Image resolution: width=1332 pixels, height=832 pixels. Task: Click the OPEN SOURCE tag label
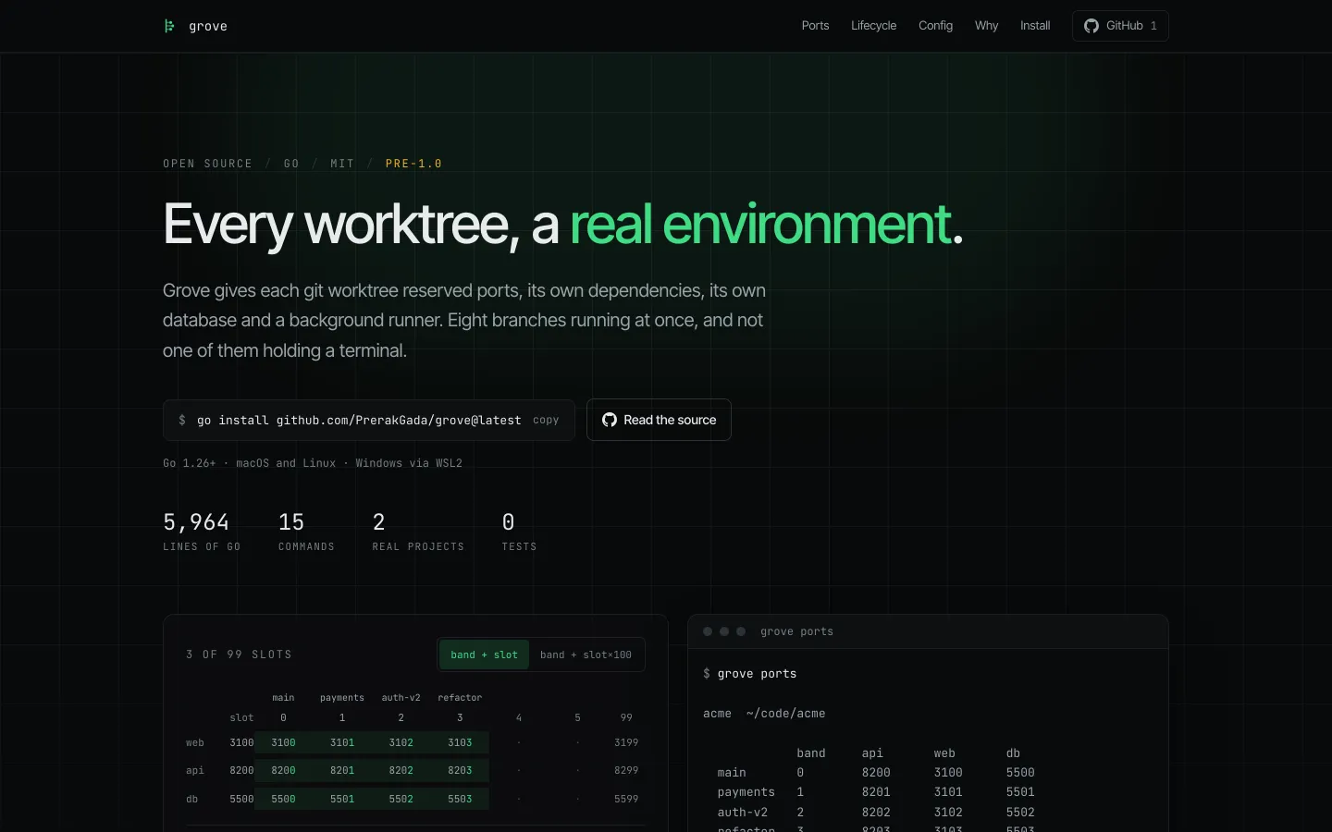tap(207, 164)
